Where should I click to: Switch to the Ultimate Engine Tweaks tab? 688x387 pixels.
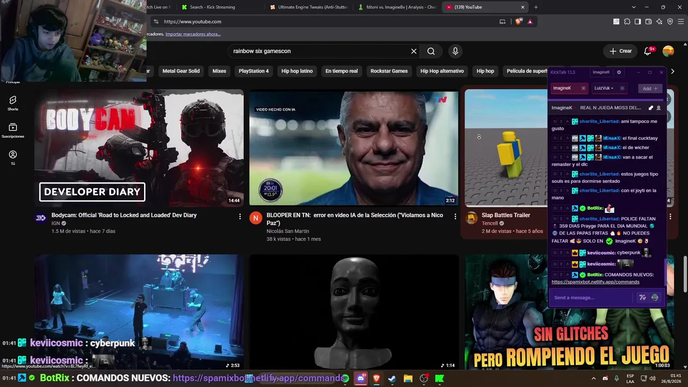309,7
